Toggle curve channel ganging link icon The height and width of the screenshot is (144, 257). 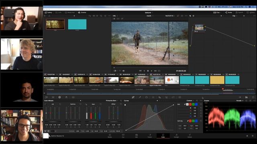point(185,104)
